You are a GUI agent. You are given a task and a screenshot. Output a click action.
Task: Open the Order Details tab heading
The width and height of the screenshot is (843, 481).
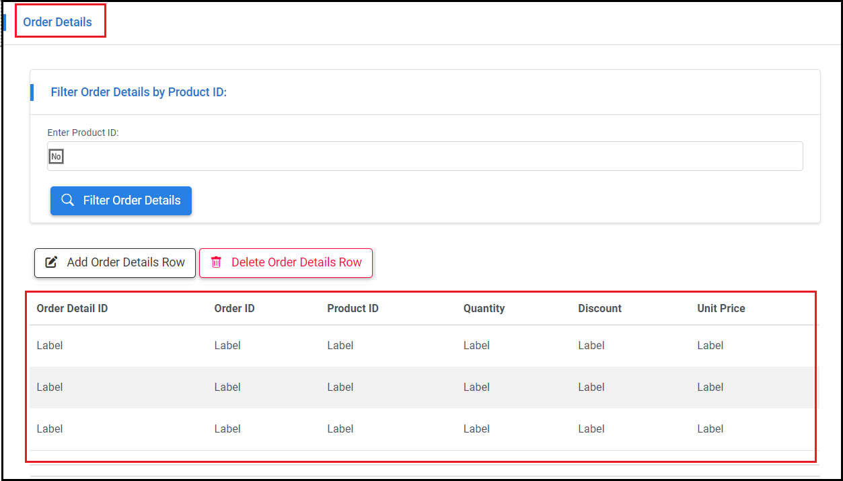coord(58,22)
